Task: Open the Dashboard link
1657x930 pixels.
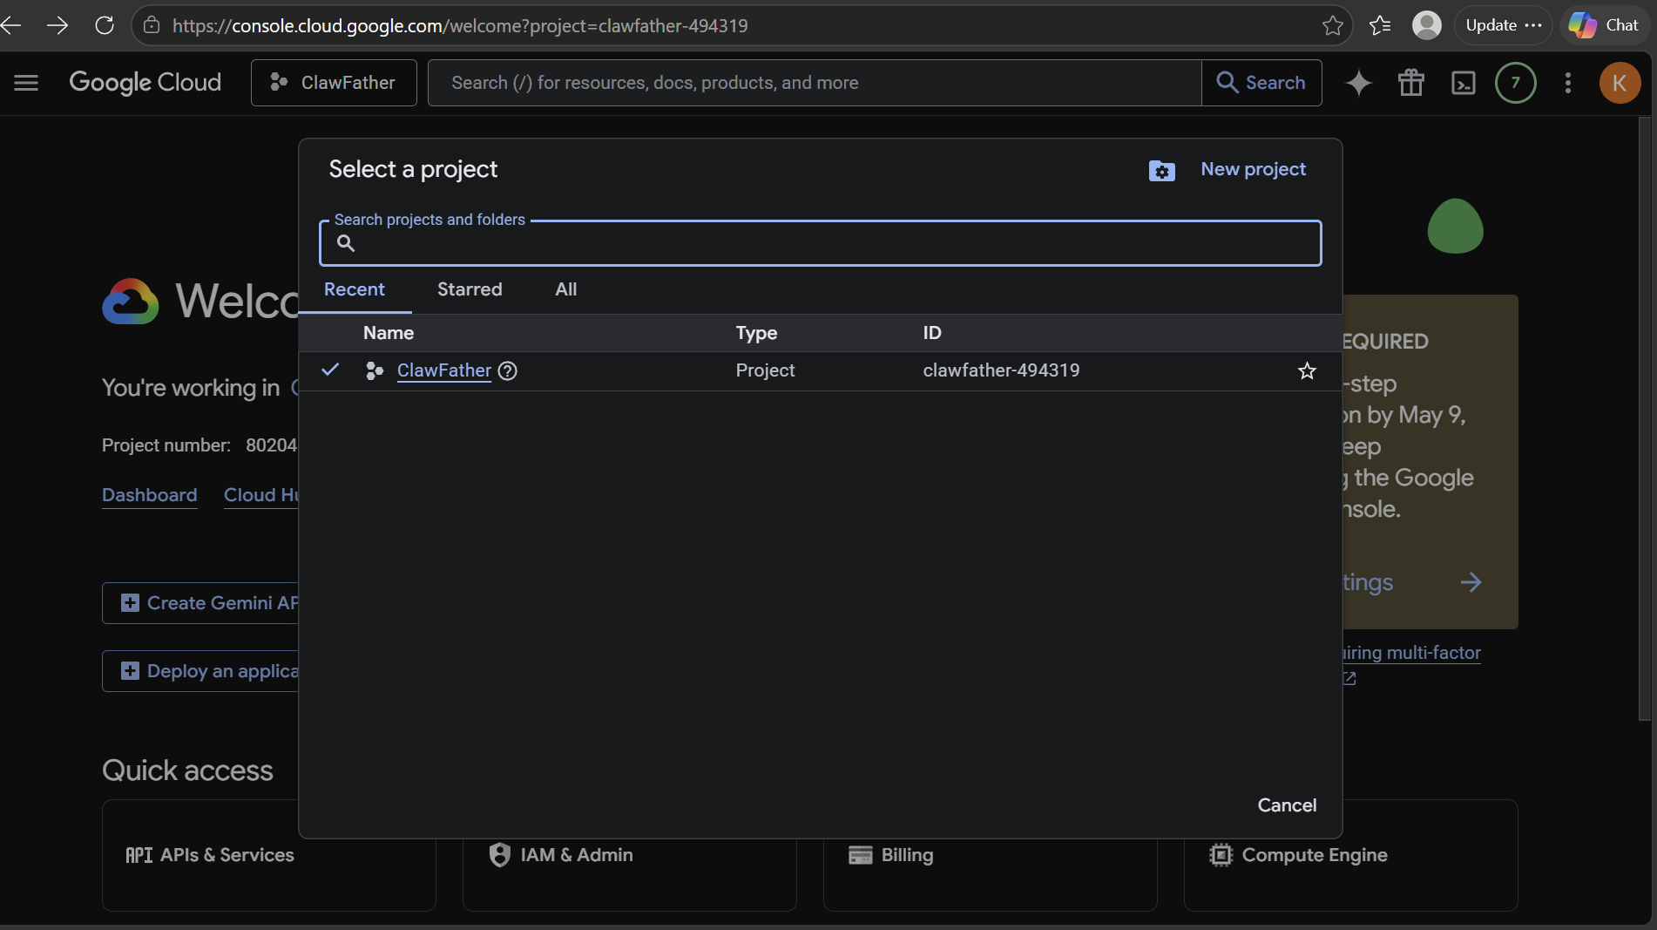Action: click(149, 495)
